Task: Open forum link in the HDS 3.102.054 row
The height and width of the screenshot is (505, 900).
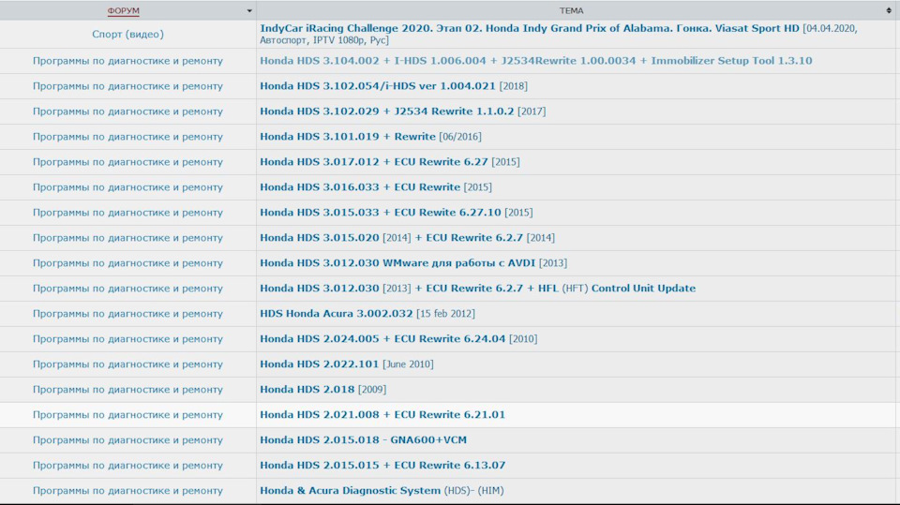Action: 128,85
